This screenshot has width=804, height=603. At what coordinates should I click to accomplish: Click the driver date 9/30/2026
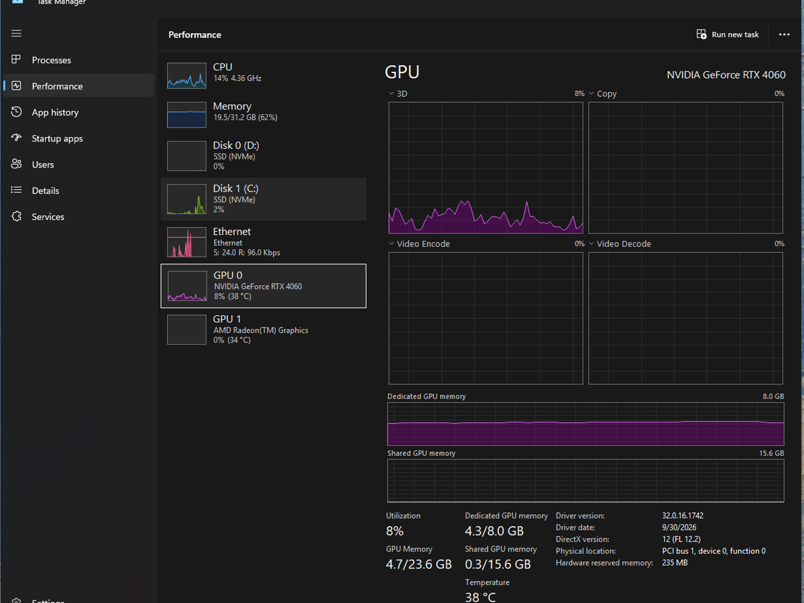tap(679, 527)
